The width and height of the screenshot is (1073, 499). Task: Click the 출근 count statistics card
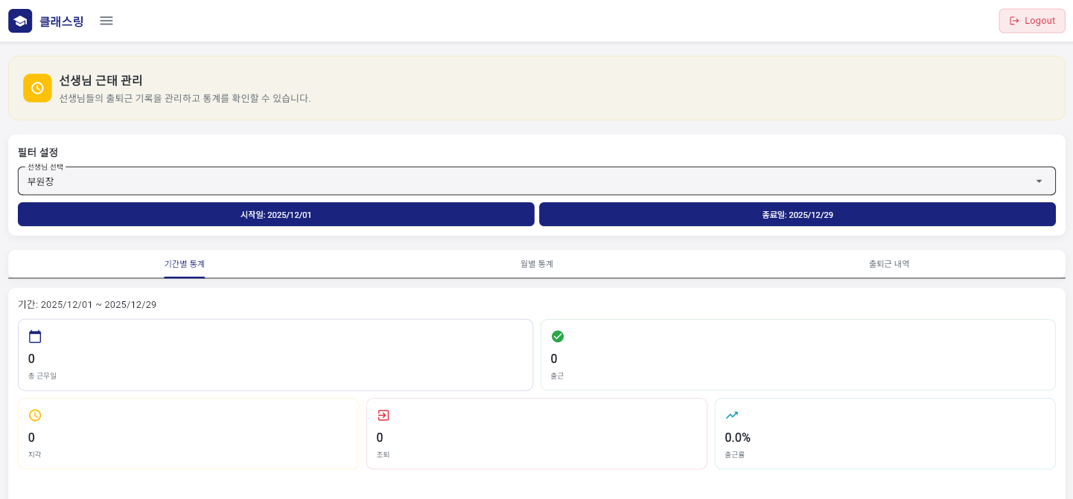coord(797,355)
